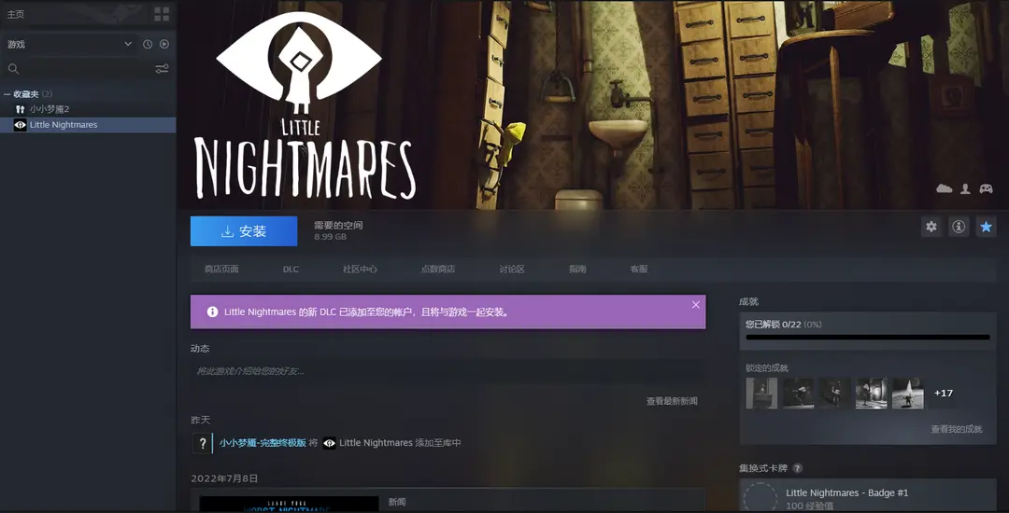Image resolution: width=1009 pixels, height=513 pixels.
Task: Click the first locked achievement thumbnail
Action: point(761,393)
